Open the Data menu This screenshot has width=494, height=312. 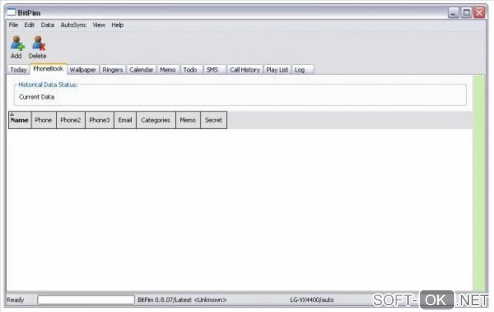[47, 25]
